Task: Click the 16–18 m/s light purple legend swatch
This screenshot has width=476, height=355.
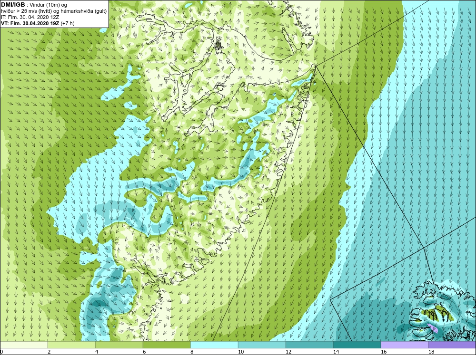Action: [x=405, y=345]
